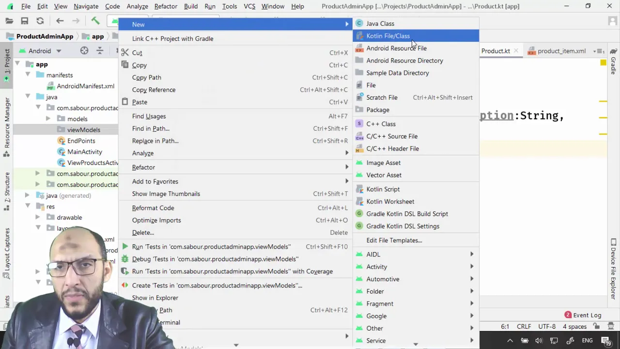Click the ENG language indicator in taskbar
This screenshot has height=349, width=620.
coord(587,341)
